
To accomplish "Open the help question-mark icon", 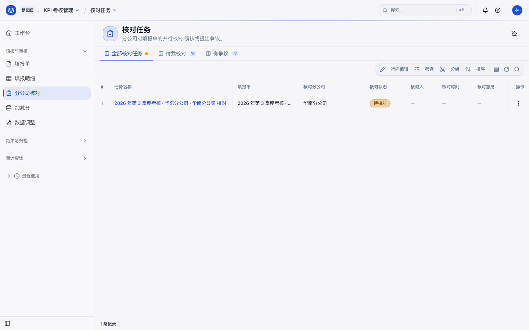I will [x=498, y=10].
